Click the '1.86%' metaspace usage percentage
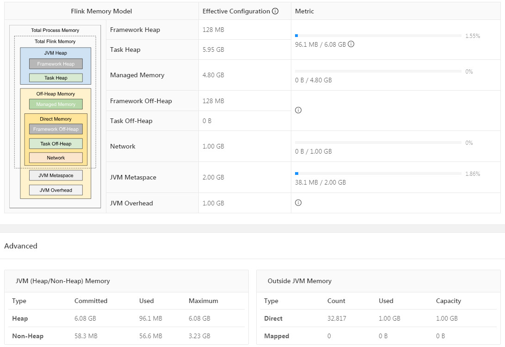 click(x=473, y=173)
